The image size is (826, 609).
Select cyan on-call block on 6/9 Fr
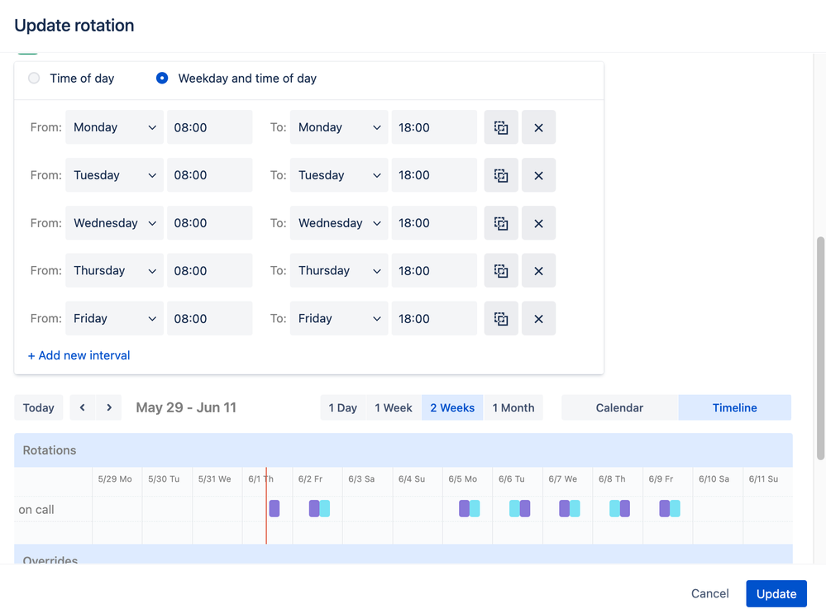click(x=675, y=508)
